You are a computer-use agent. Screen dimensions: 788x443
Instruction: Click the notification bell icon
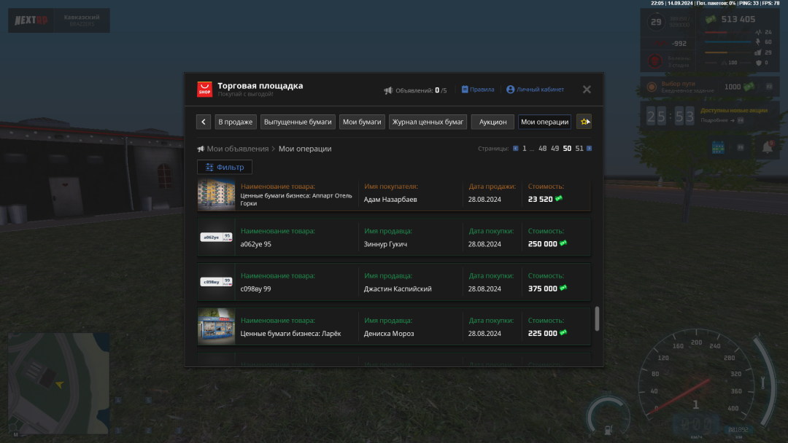[x=768, y=147]
